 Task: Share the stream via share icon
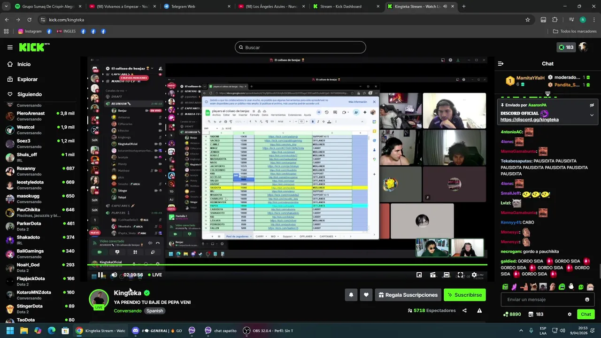pyautogui.click(x=464, y=310)
